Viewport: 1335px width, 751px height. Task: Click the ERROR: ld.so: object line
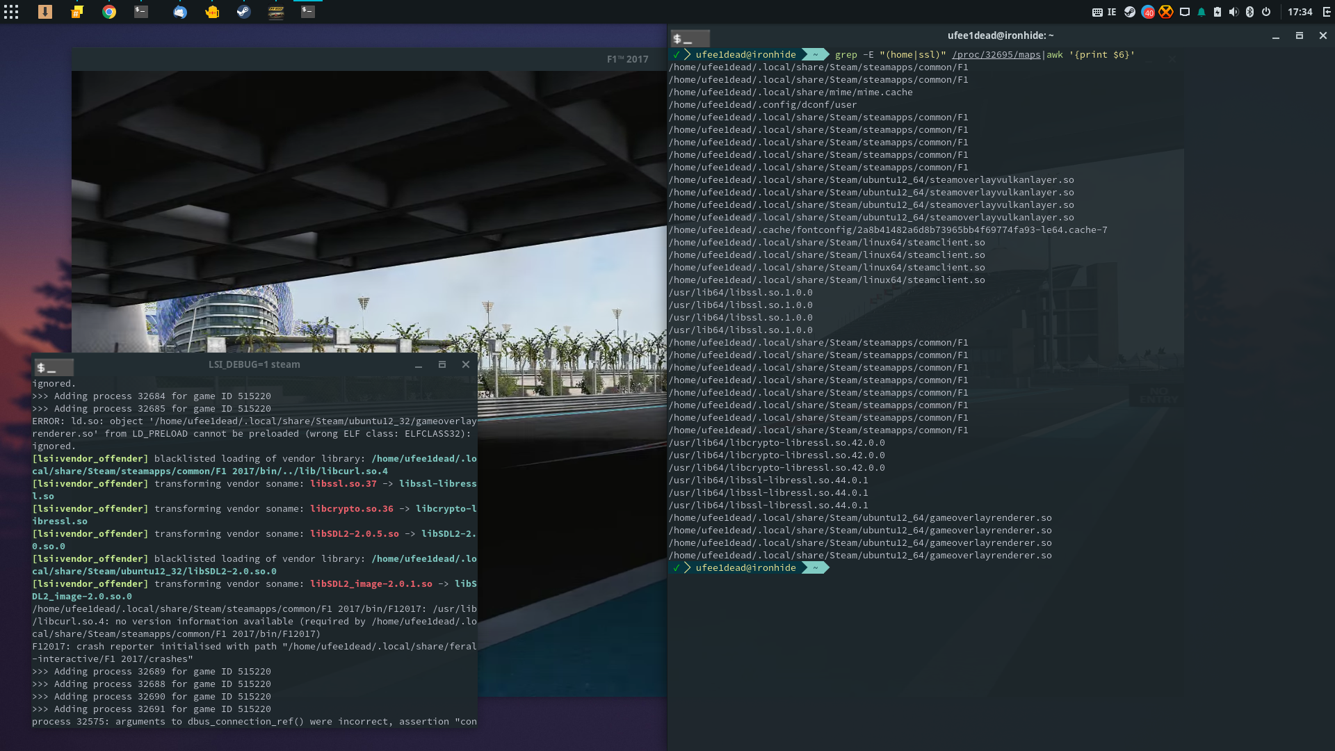[x=254, y=421]
